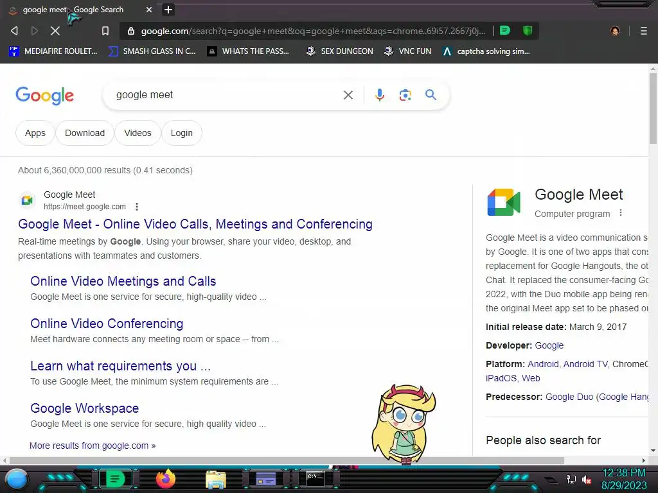Open Learn what requirements you ... sitelink

pyautogui.click(x=120, y=366)
